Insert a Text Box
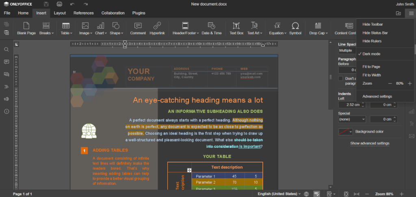The height and width of the screenshot is (197, 416). click(236, 28)
